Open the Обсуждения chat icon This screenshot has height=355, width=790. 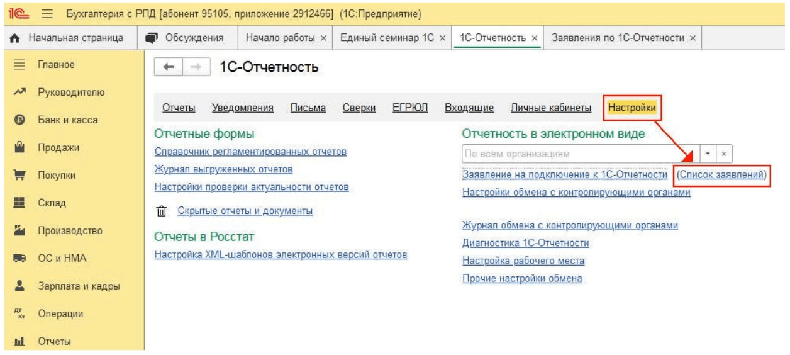(x=153, y=37)
